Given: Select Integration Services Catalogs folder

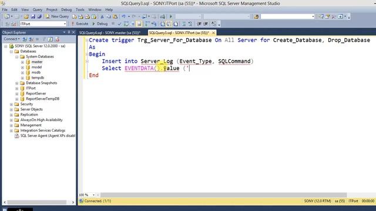Looking at the screenshot, I should [43, 130].
